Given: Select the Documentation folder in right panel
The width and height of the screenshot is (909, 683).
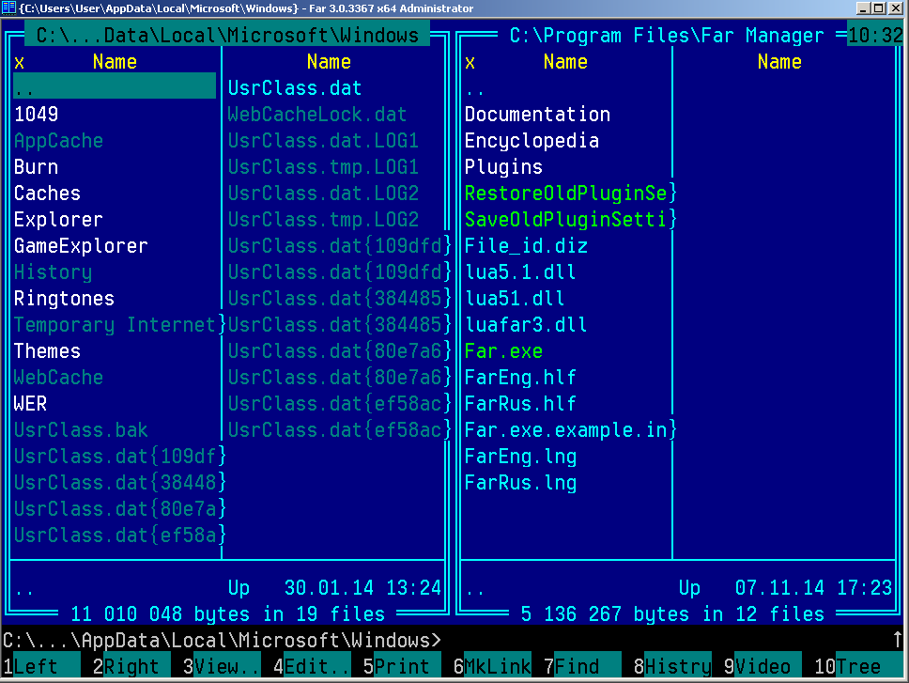Looking at the screenshot, I should point(537,115).
